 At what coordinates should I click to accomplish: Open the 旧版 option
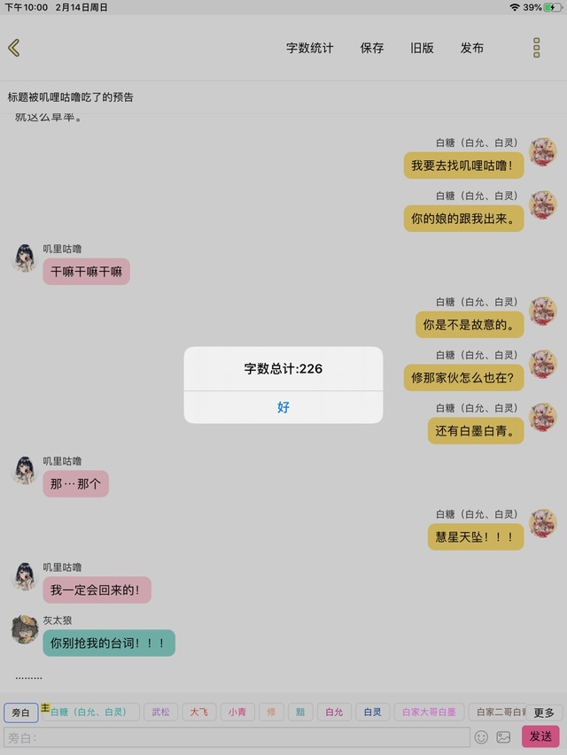point(422,48)
